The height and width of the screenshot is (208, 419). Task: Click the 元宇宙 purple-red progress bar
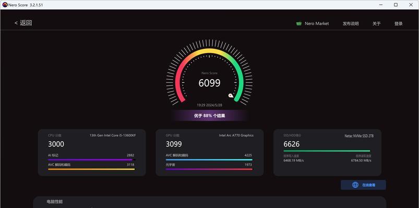[x=209, y=169]
